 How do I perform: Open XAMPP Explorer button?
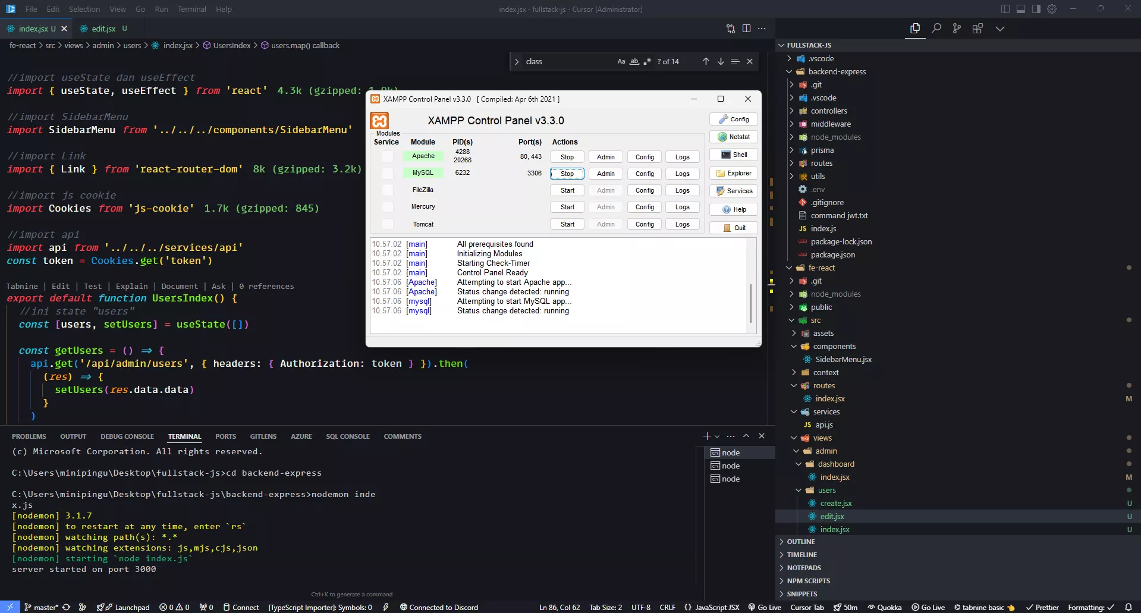click(734, 173)
